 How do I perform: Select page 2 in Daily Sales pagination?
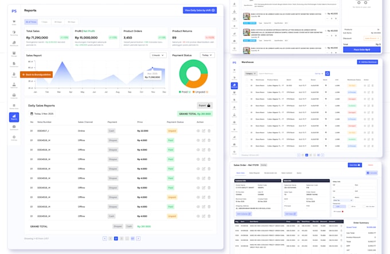point(116,238)
